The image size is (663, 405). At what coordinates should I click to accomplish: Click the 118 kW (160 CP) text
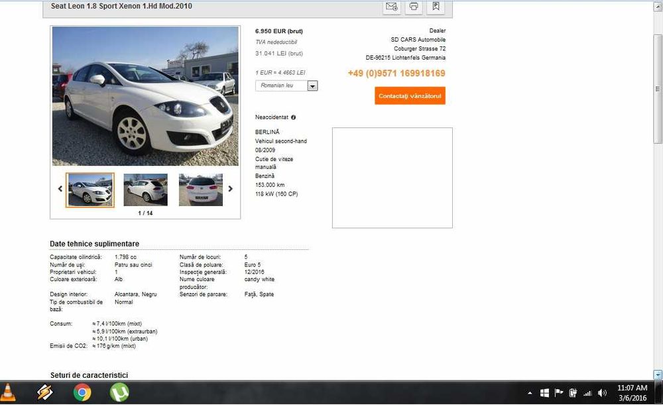276,194
